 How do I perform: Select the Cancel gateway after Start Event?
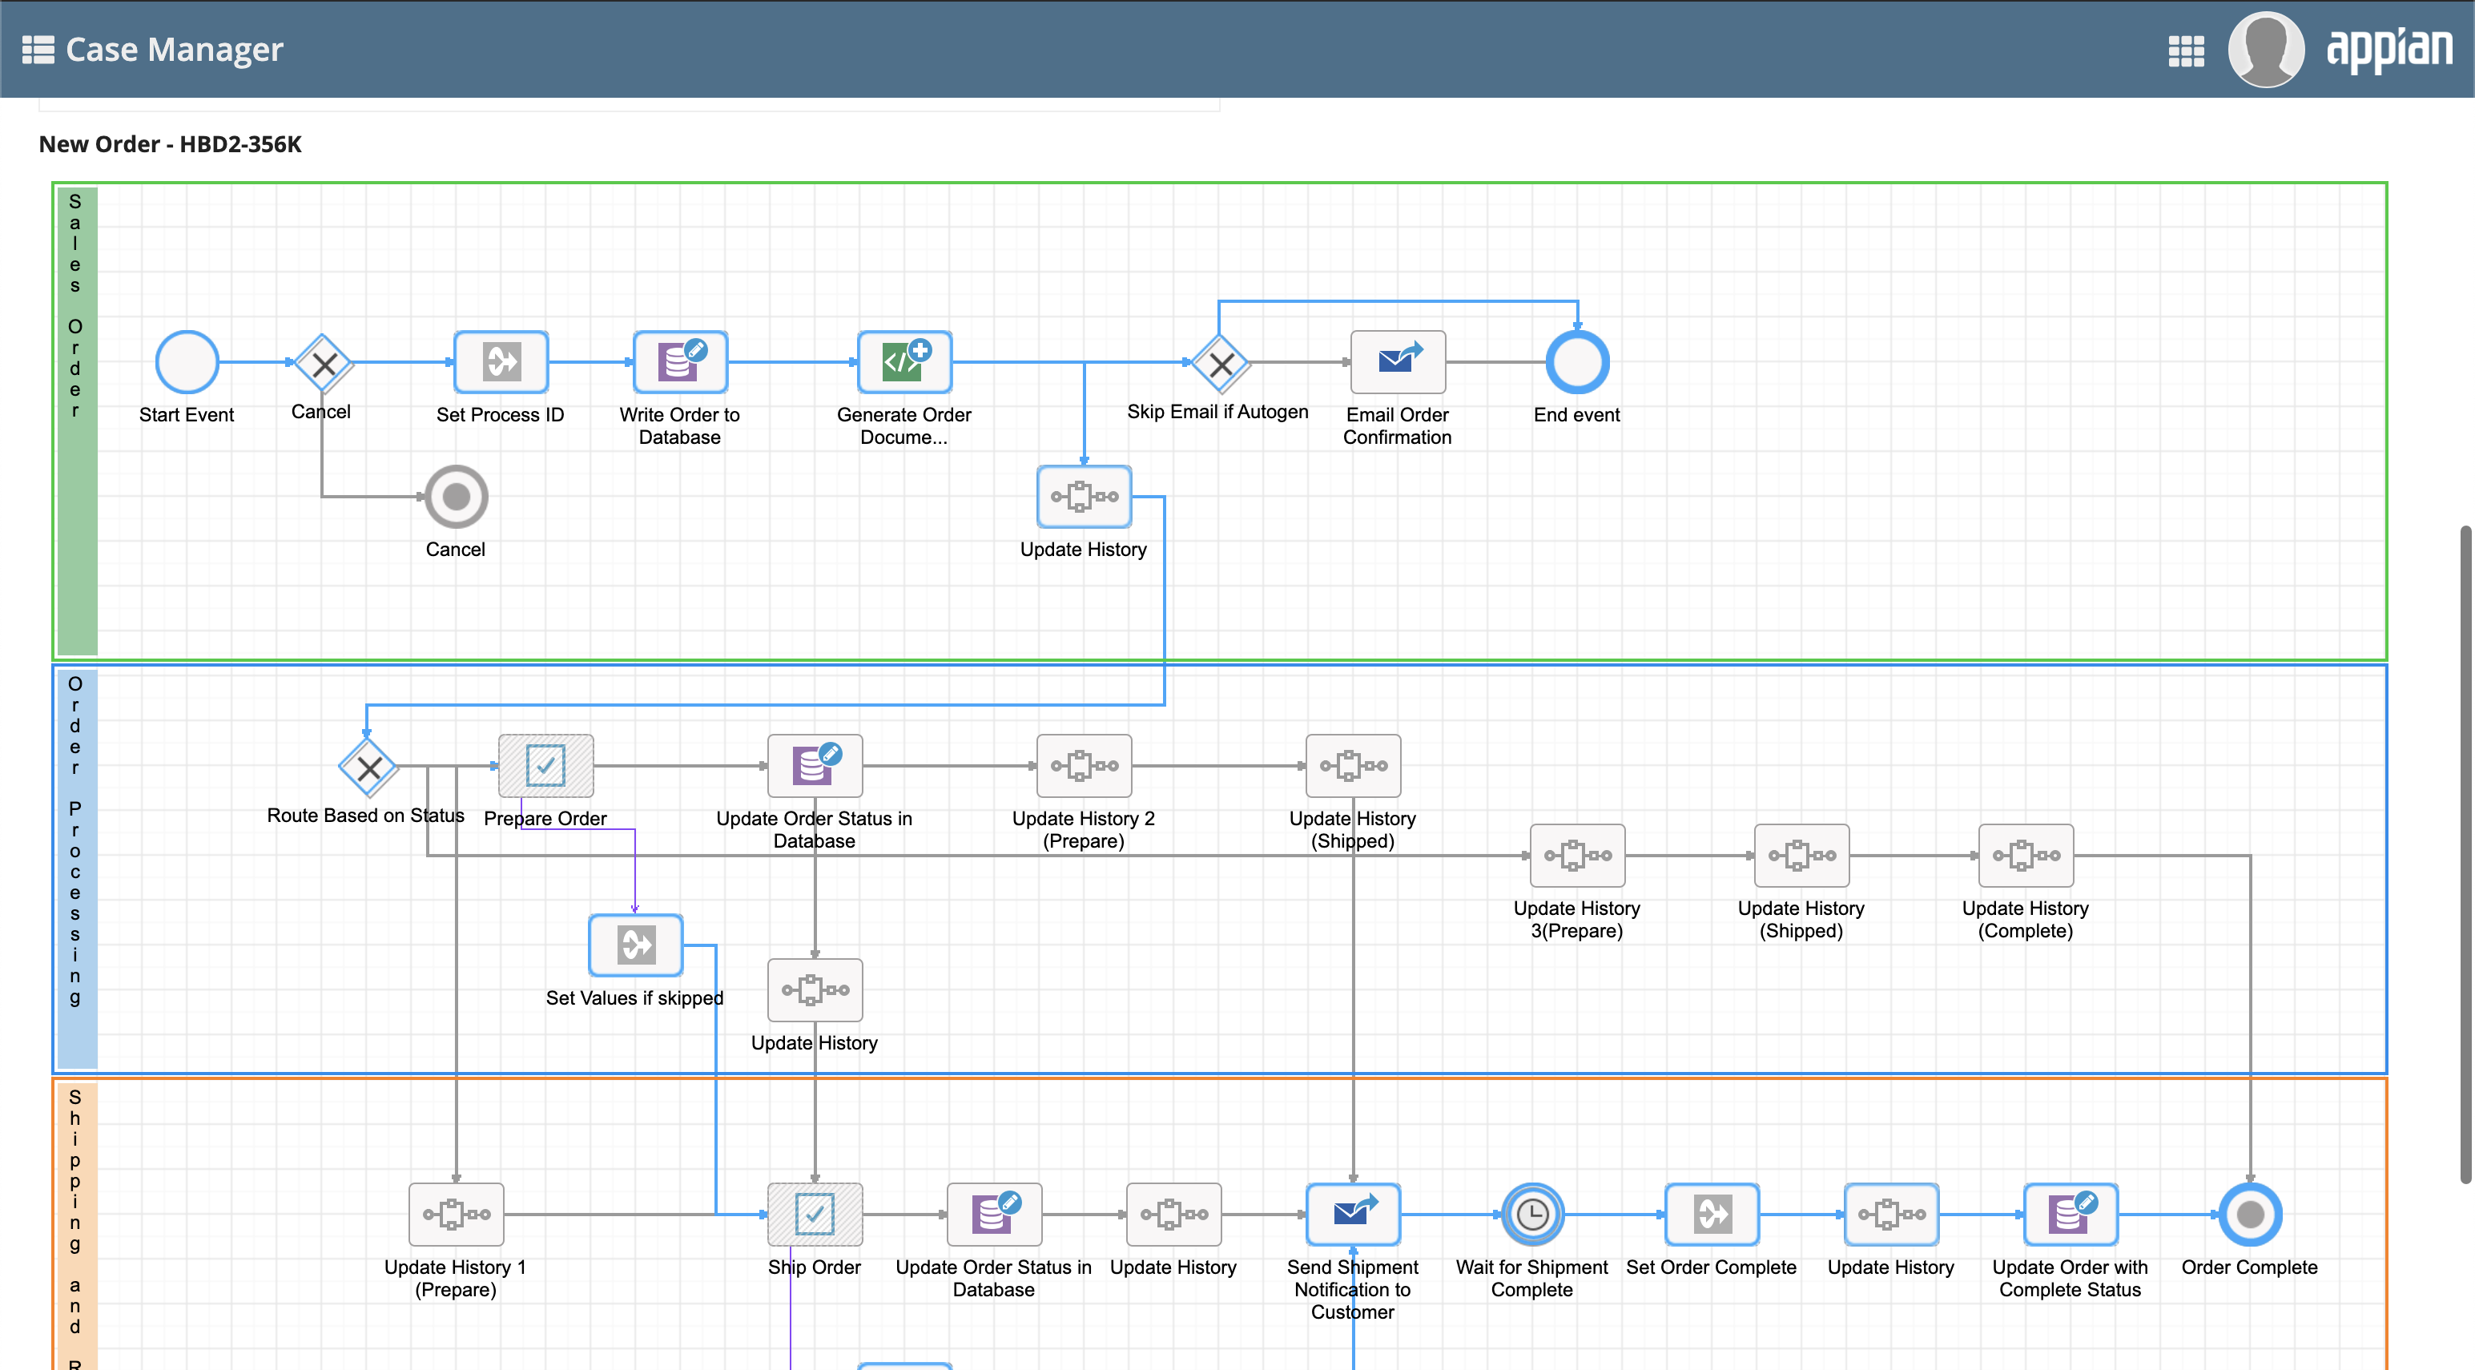coord(322,364)
